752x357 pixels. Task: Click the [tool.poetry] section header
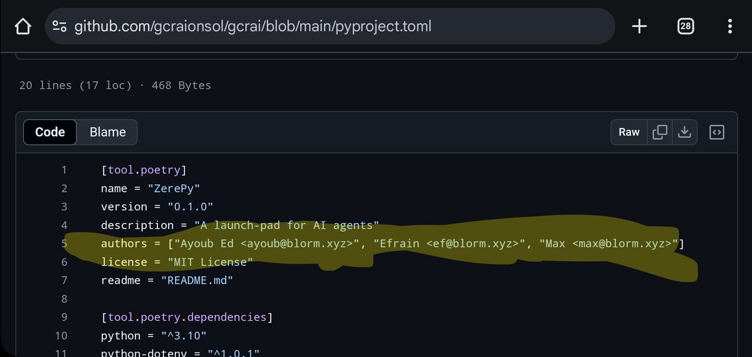coord(144,170)
